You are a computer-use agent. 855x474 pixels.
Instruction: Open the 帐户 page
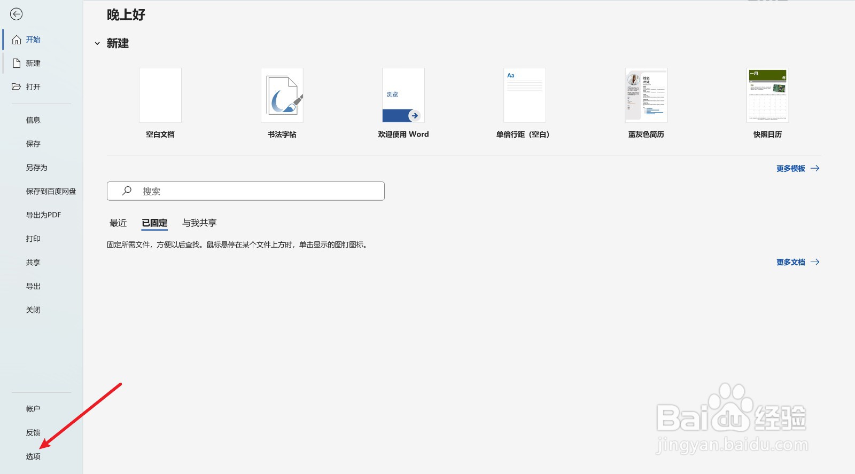[33, 409]
